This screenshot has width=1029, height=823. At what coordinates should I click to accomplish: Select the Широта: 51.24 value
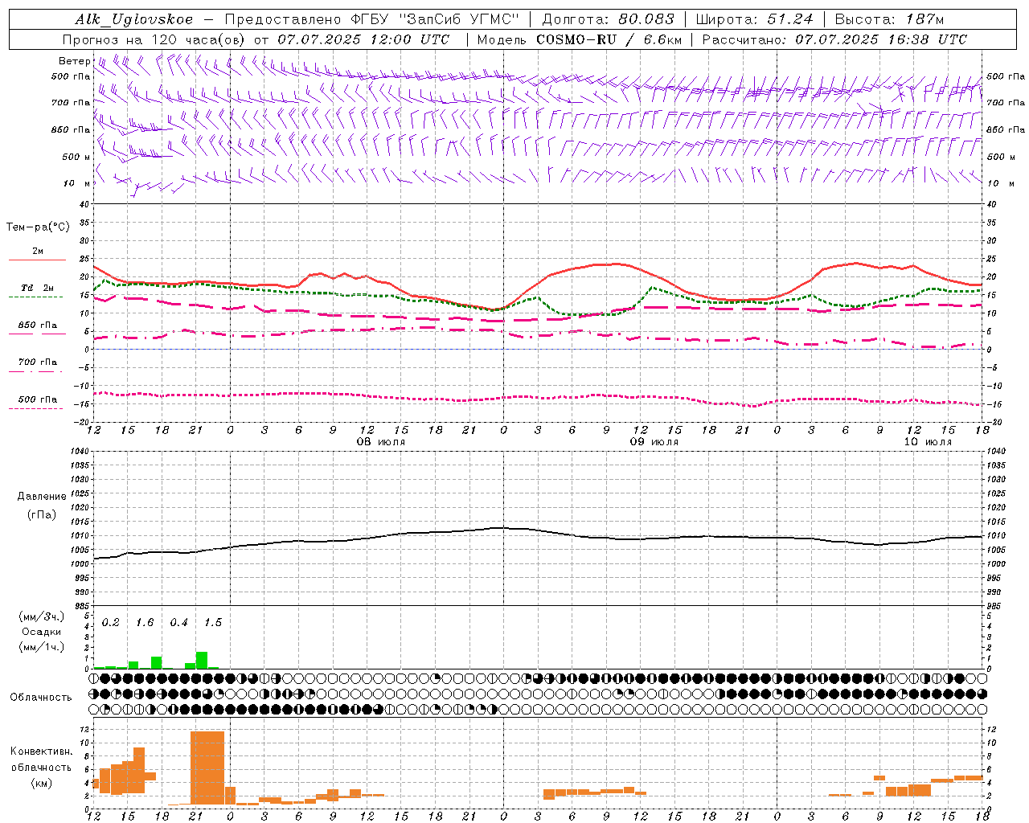click(x=754, y=19)
